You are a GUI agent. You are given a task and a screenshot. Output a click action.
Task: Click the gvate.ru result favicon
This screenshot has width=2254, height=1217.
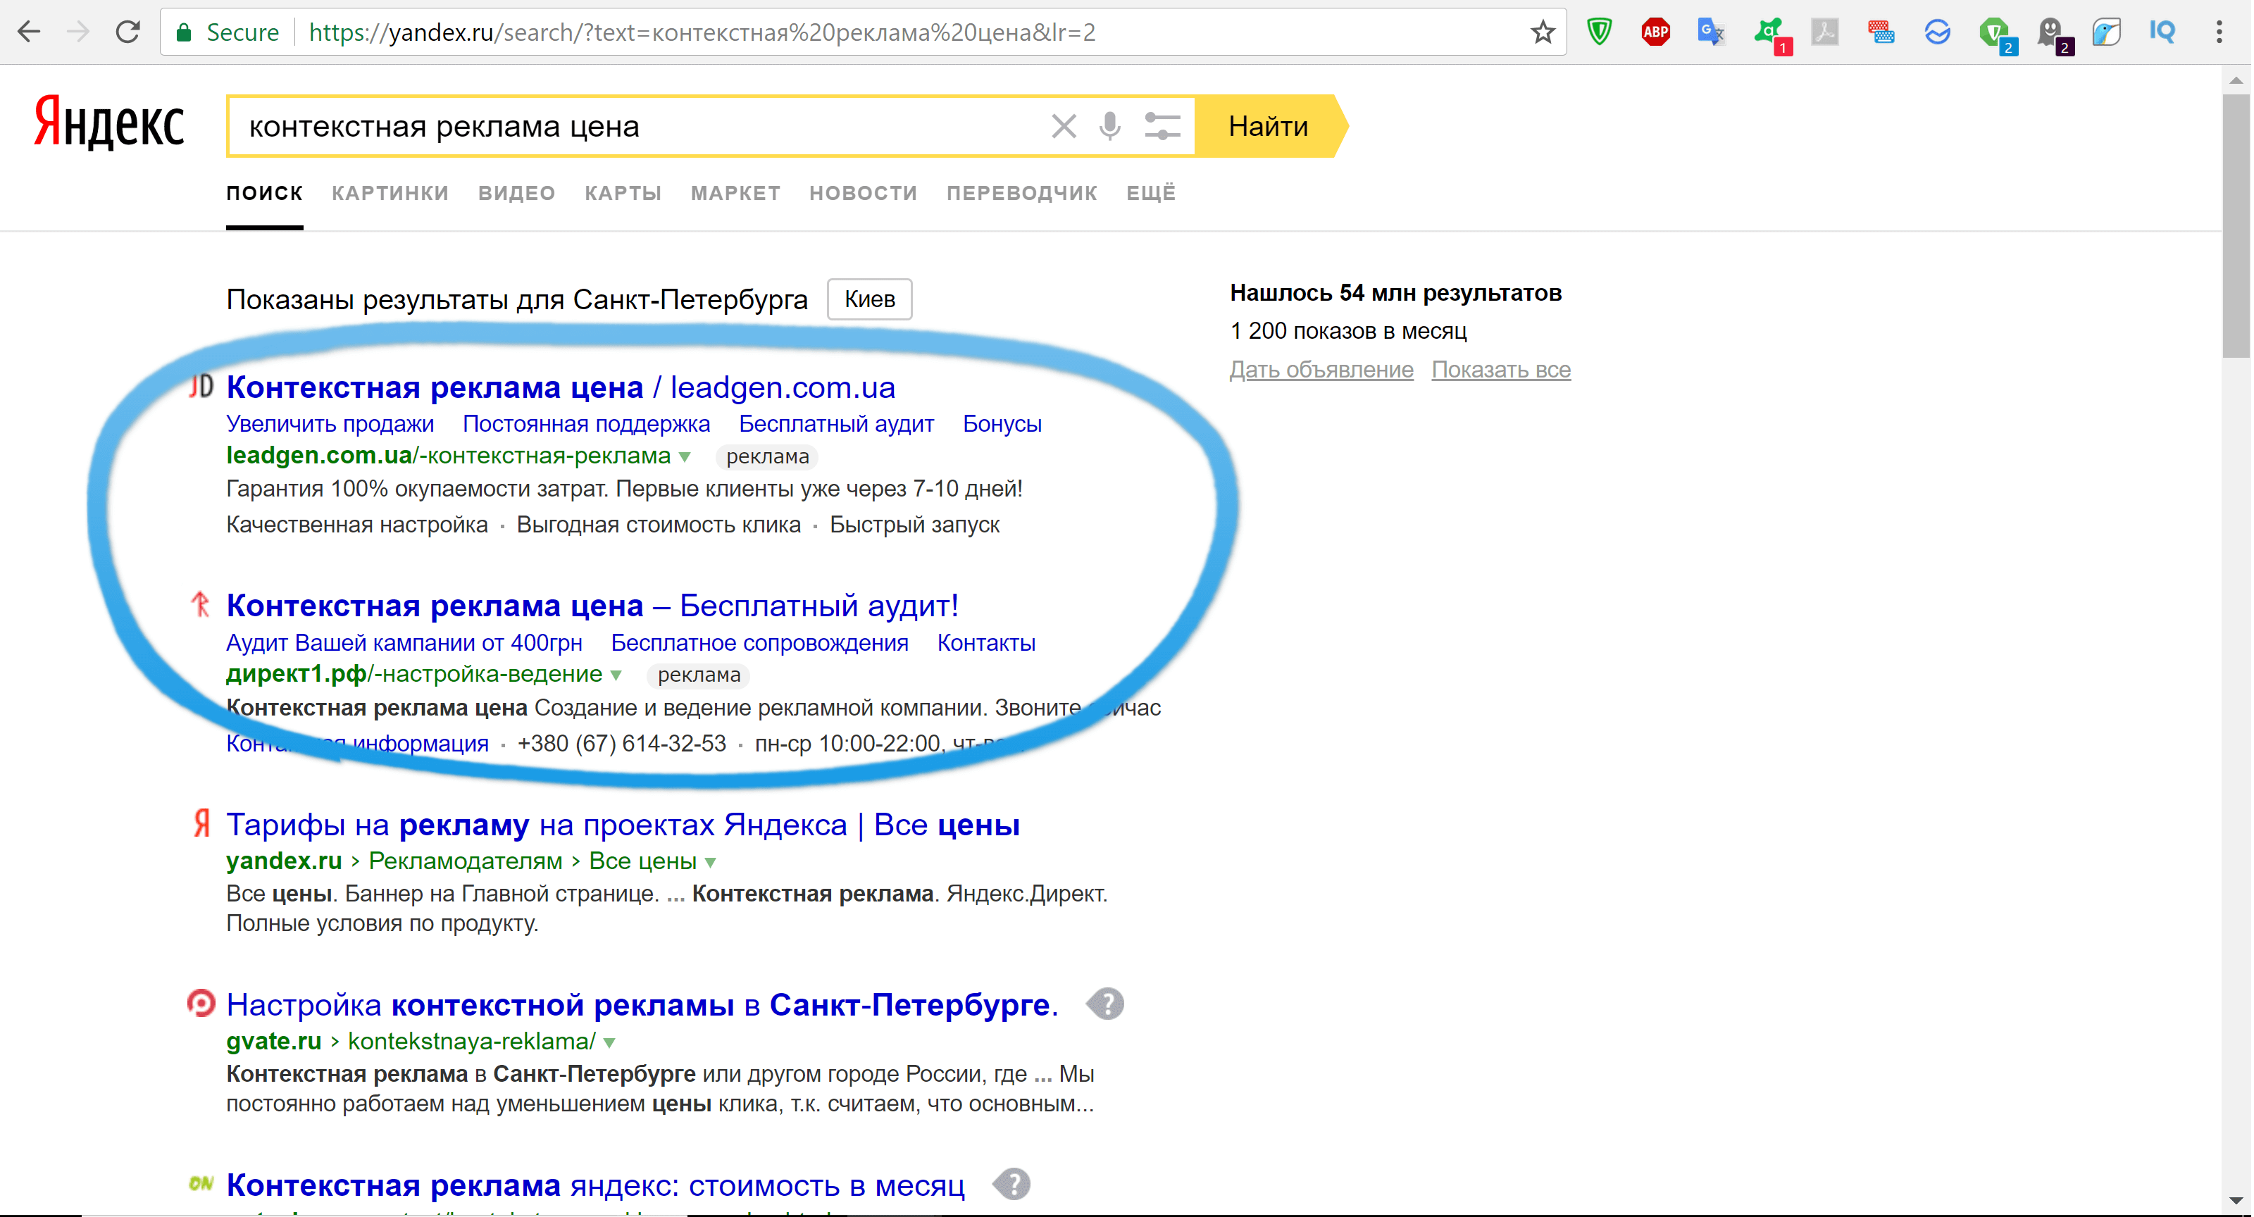(201, 1004)
